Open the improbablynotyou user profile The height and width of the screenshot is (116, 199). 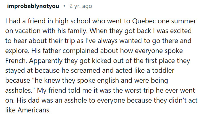33,6
